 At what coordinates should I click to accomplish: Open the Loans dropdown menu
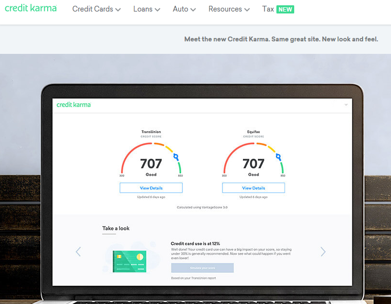tap(146, 9)
